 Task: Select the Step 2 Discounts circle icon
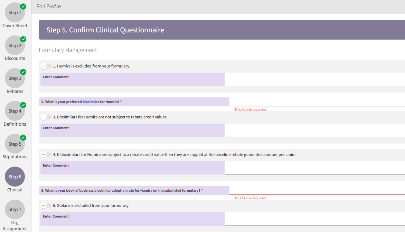point(15,45)
